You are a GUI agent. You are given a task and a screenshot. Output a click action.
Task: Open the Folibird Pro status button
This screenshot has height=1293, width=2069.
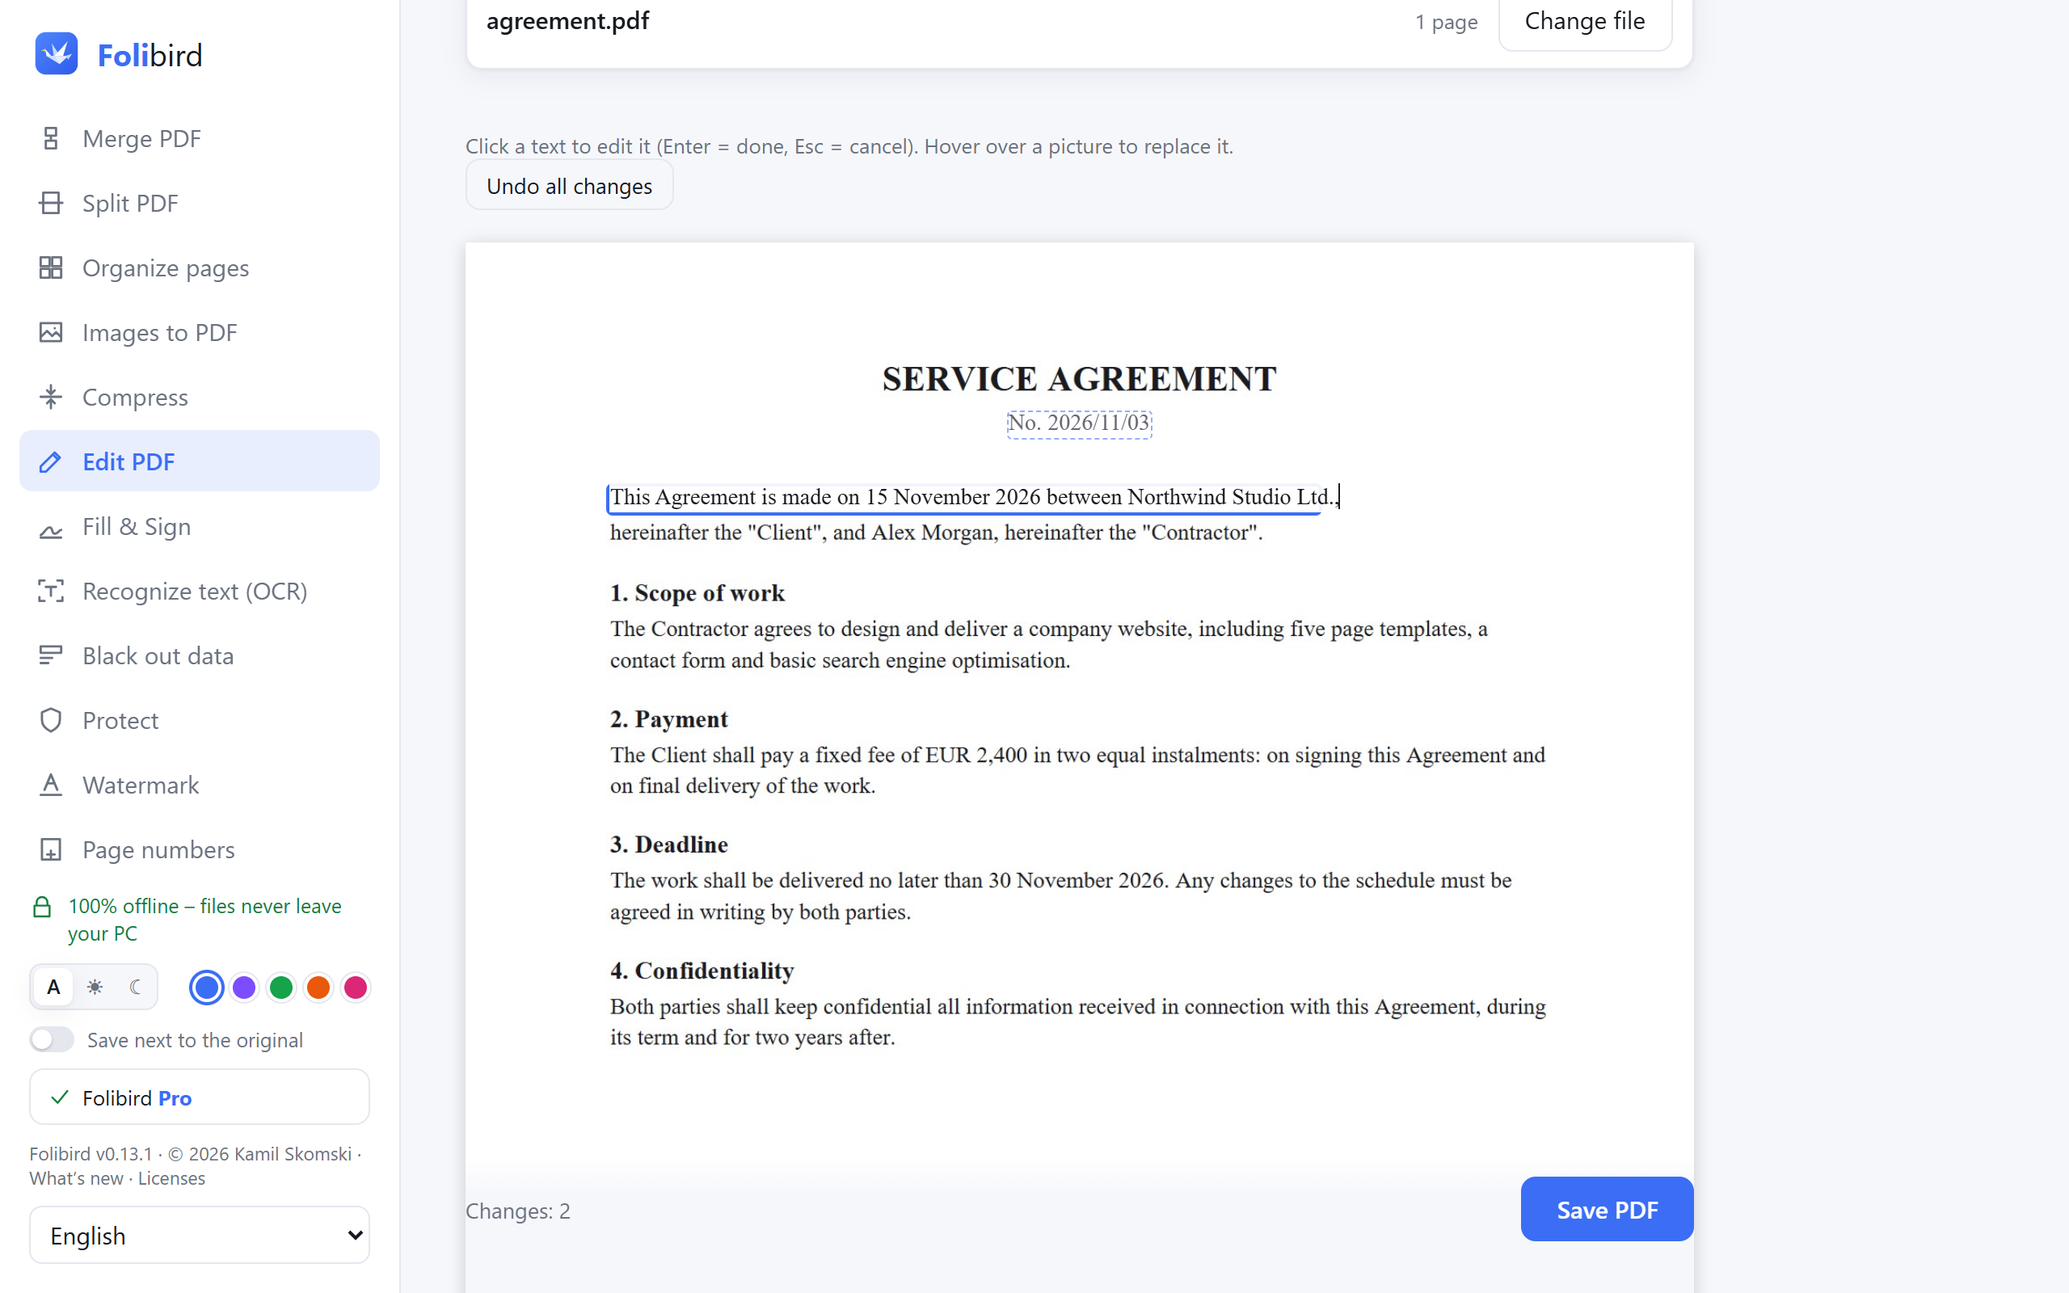point(199,1097)
